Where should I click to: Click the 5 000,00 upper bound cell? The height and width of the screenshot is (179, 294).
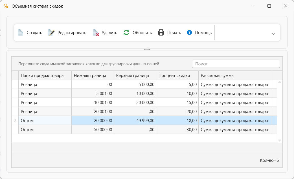tap(135, 85)
